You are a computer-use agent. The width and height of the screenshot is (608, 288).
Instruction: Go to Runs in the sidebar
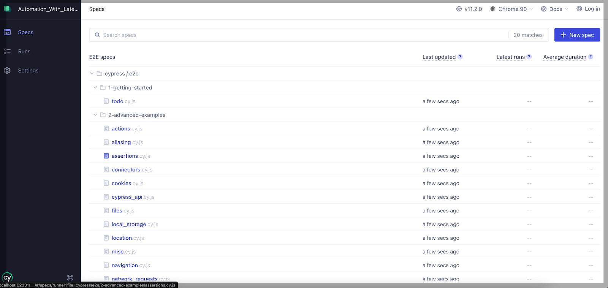(24, 51)
